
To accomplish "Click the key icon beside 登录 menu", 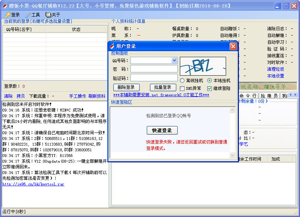I will [7, 15].
